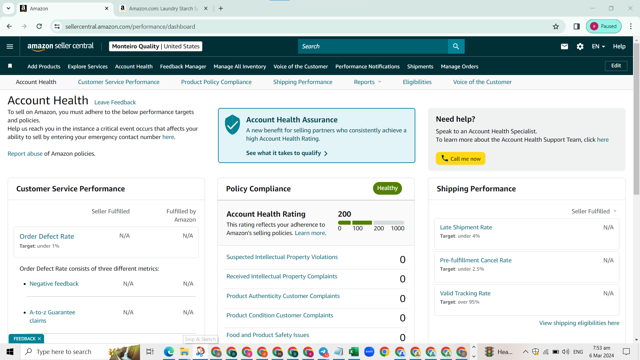
Task: Open Suspected Intellectual Property Violations link
Action: tap(282, 257)
